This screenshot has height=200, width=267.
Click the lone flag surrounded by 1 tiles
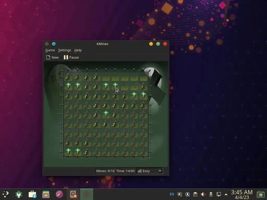(x=106, y=114)
